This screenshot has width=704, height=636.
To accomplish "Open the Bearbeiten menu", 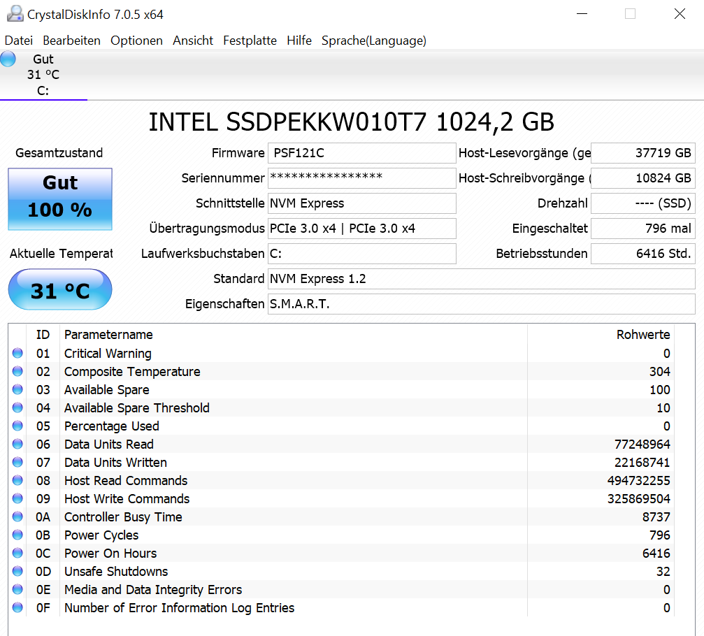I will coord(71,41).
